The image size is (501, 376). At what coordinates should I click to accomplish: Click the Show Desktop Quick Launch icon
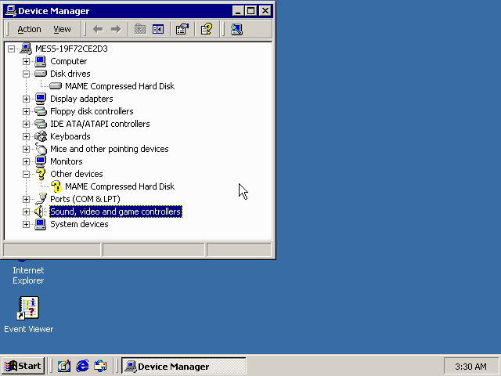click(64, 366)
